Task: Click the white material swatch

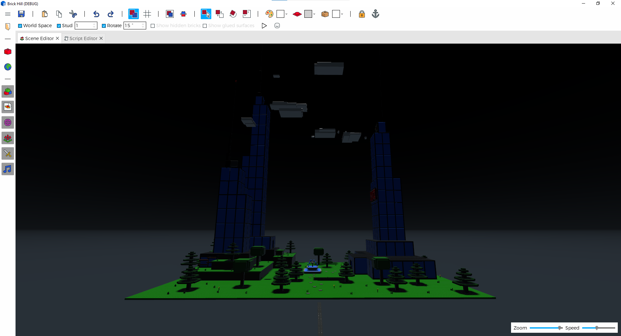Action: click(336, 14)
